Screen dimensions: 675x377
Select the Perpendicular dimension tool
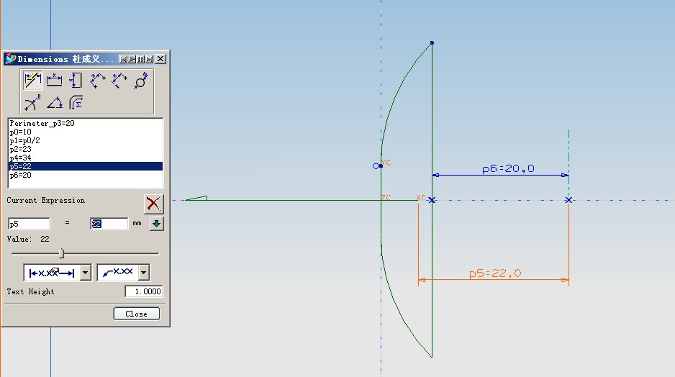(119, 81)
